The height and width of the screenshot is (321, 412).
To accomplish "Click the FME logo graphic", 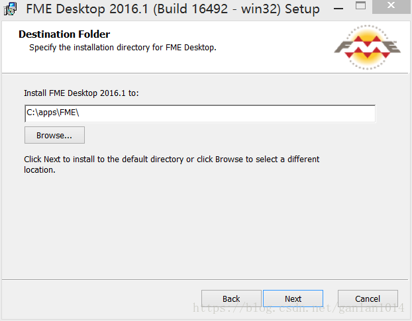I will tap(368, 47).
